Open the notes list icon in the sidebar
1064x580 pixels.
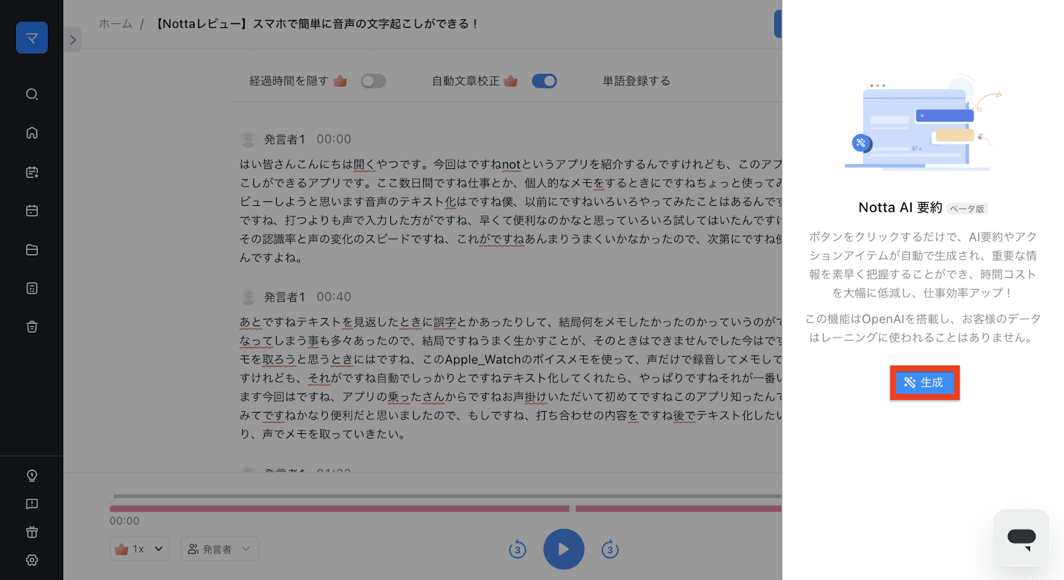pos(32,288)
